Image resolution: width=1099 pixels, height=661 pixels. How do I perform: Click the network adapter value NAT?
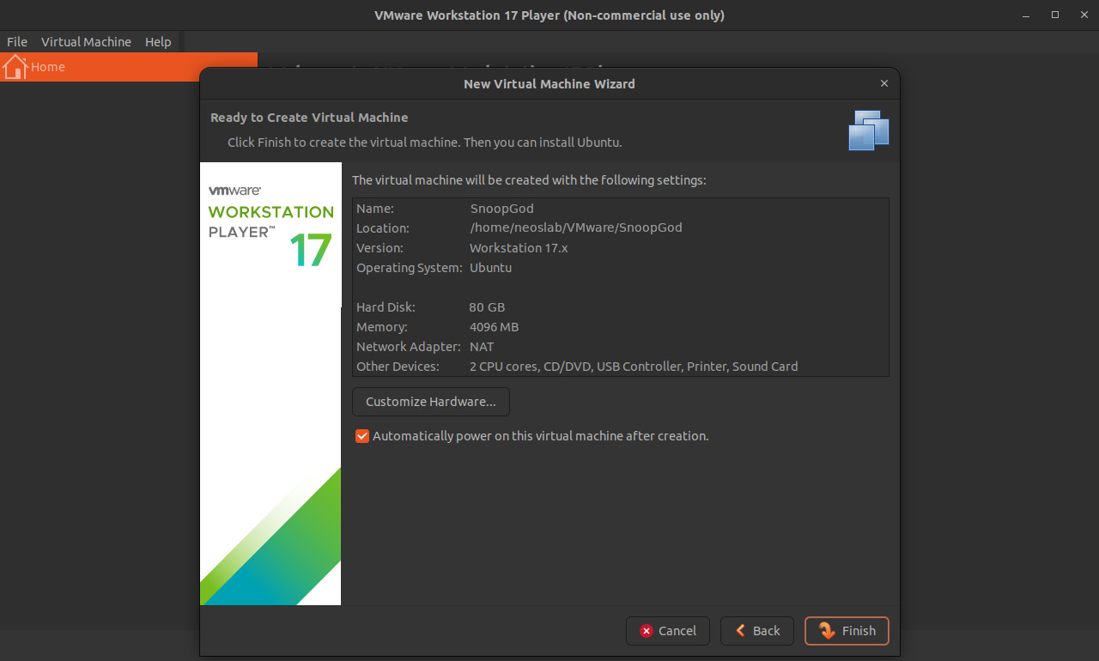[x=482, y=347]
